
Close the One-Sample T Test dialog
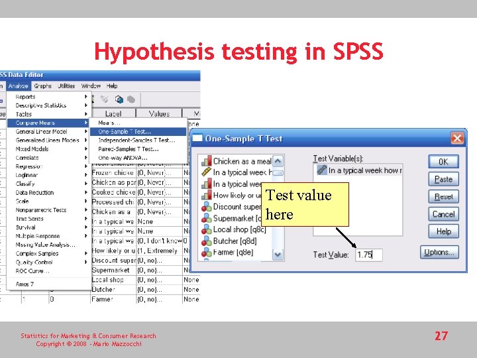457,138
